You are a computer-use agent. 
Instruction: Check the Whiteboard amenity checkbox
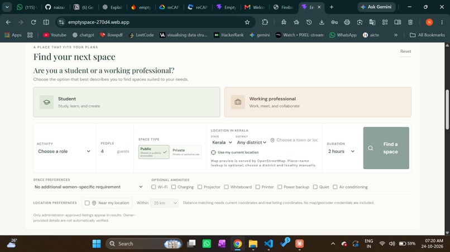226,187
